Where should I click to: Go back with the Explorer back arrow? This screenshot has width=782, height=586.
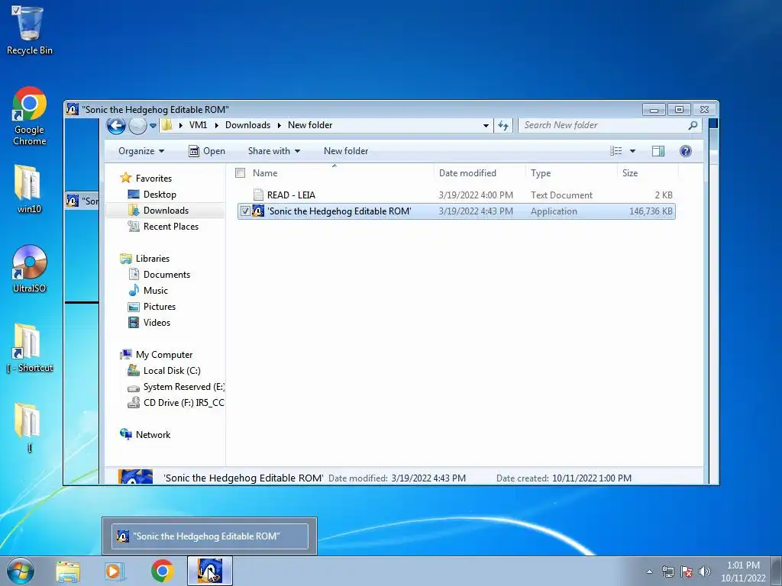point(116,126)
